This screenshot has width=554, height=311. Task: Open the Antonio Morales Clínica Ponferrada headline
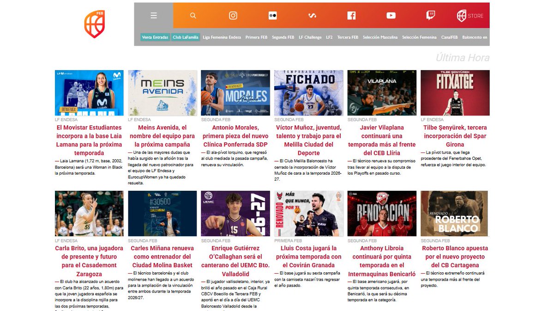(x=235, y=136)
